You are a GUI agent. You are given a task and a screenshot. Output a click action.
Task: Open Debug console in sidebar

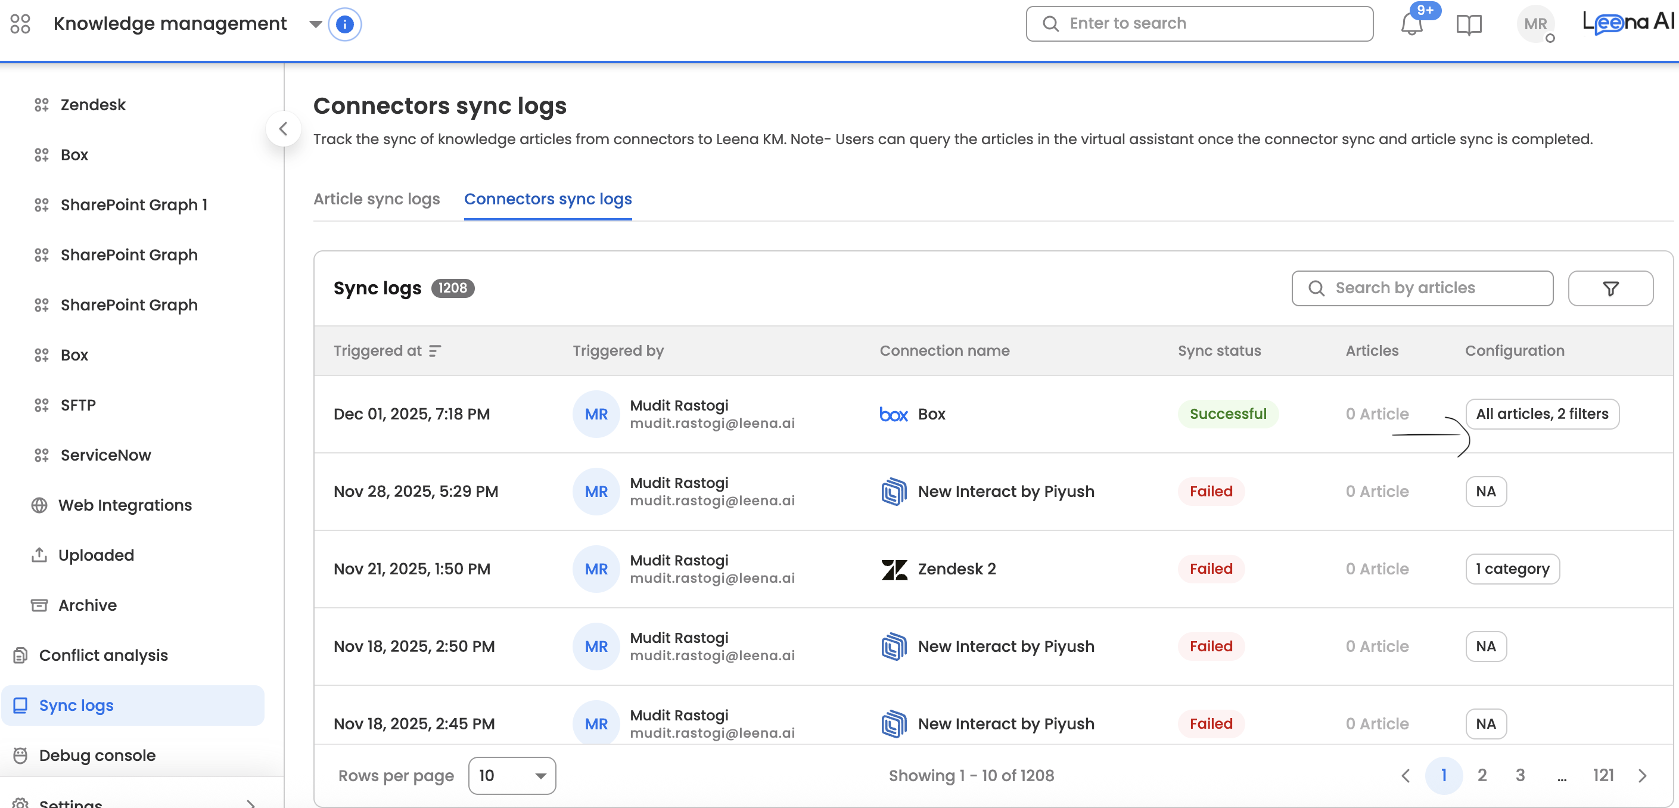[x=97, y=755]
